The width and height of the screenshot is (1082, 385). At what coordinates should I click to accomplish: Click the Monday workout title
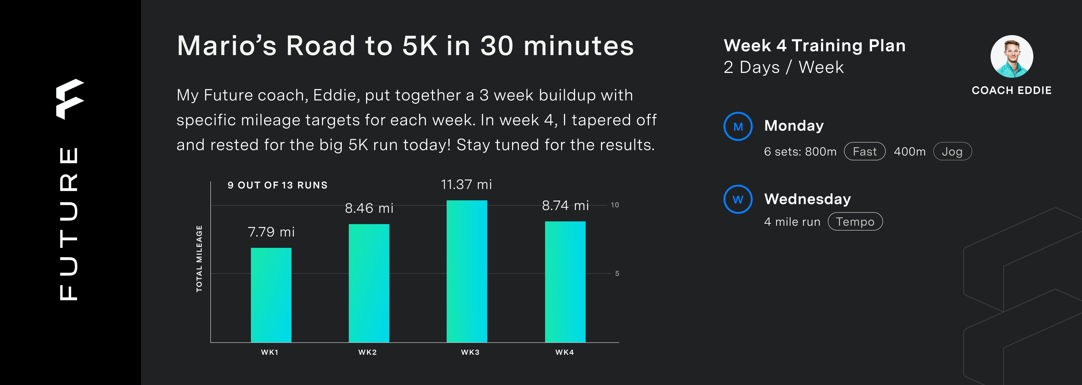coord(794,125)
